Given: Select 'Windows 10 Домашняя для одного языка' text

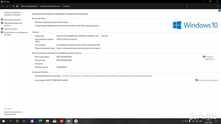Looking at the screenshot, I should pos(52,22).
